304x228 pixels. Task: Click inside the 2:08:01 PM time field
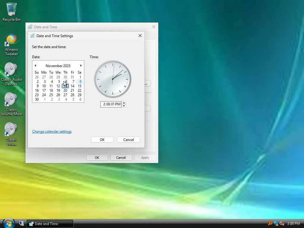click(x=111, y=104)
